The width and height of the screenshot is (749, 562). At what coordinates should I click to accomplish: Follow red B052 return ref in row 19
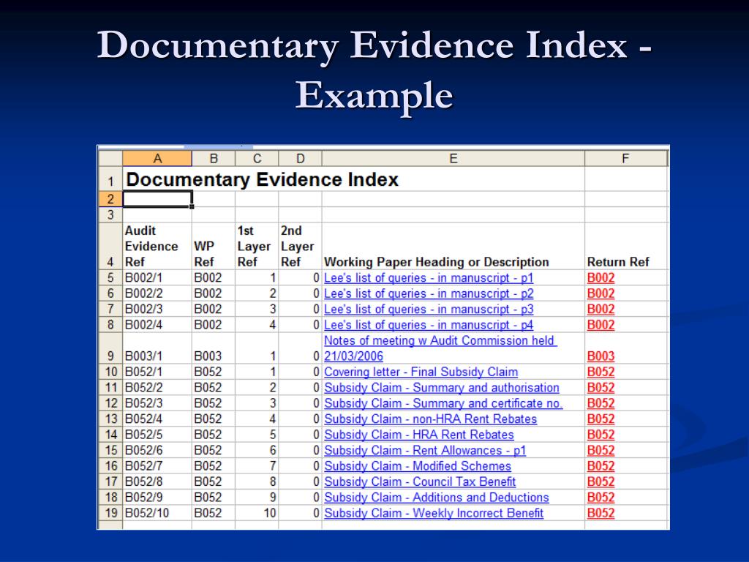coord(601,513)
